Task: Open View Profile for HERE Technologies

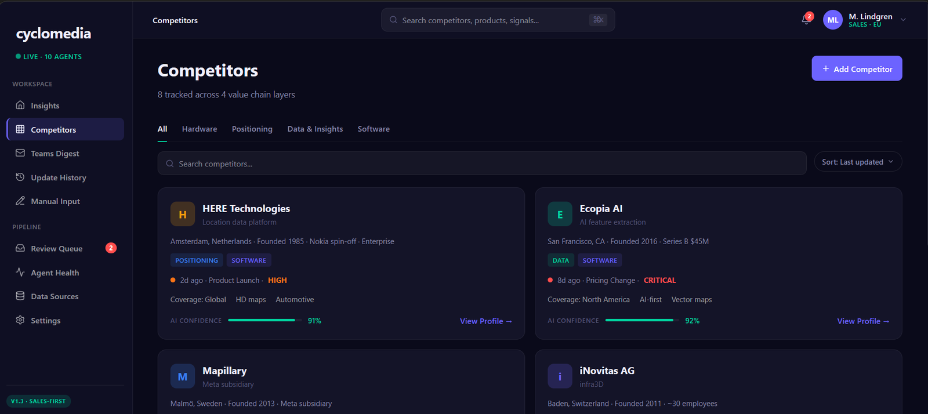Action: (486, 321)
